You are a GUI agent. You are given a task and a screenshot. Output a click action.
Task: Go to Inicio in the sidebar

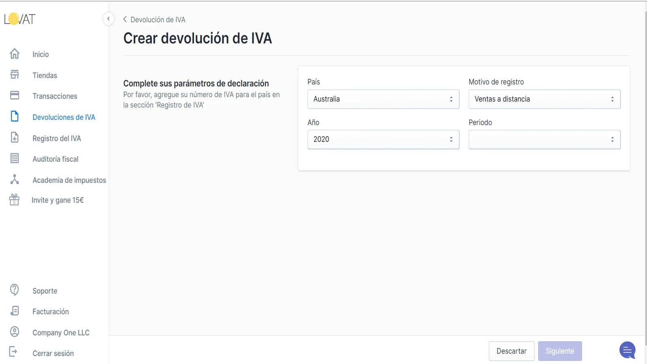40,54
